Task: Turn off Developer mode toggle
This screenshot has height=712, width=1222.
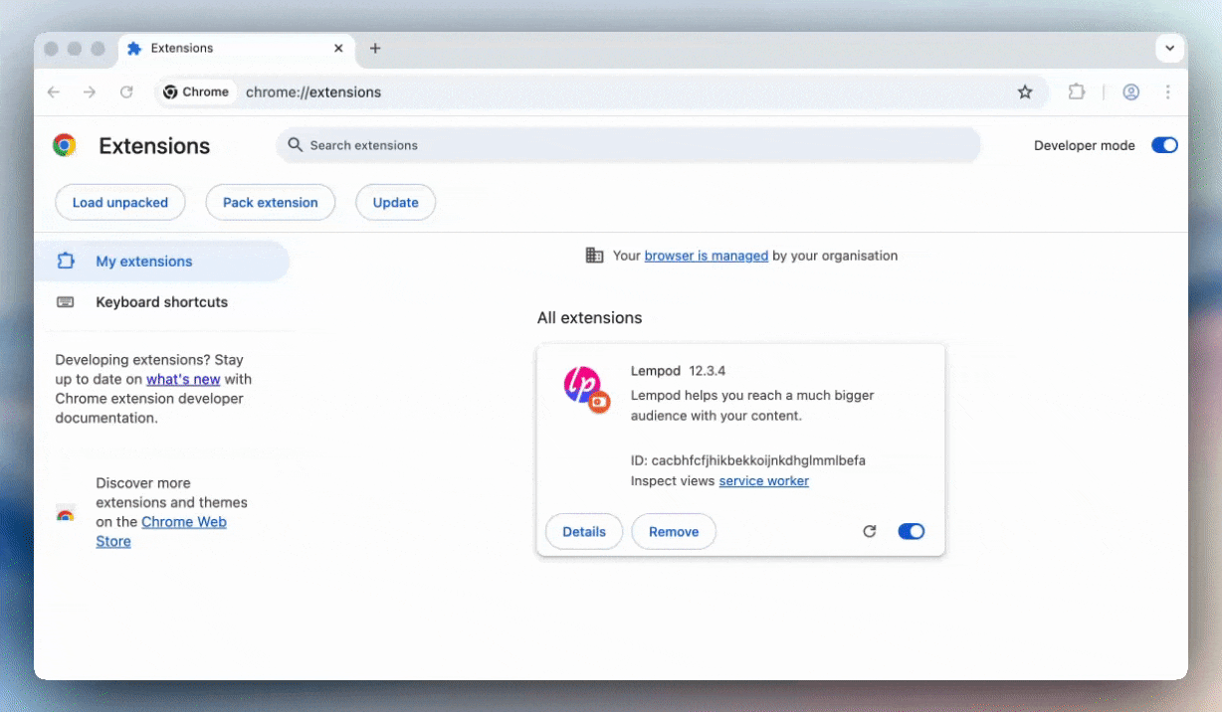Action: click(1164, 145)
